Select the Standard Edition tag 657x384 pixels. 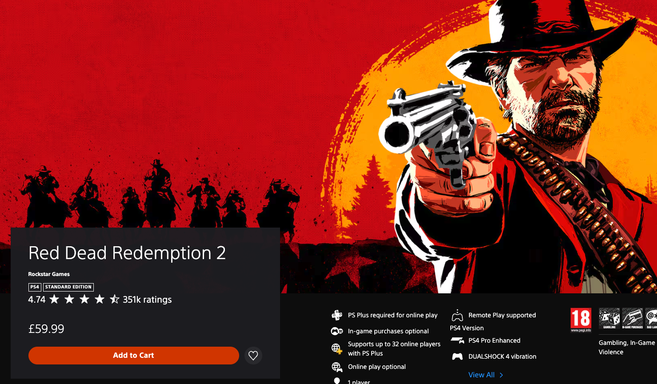coord(68,287)
